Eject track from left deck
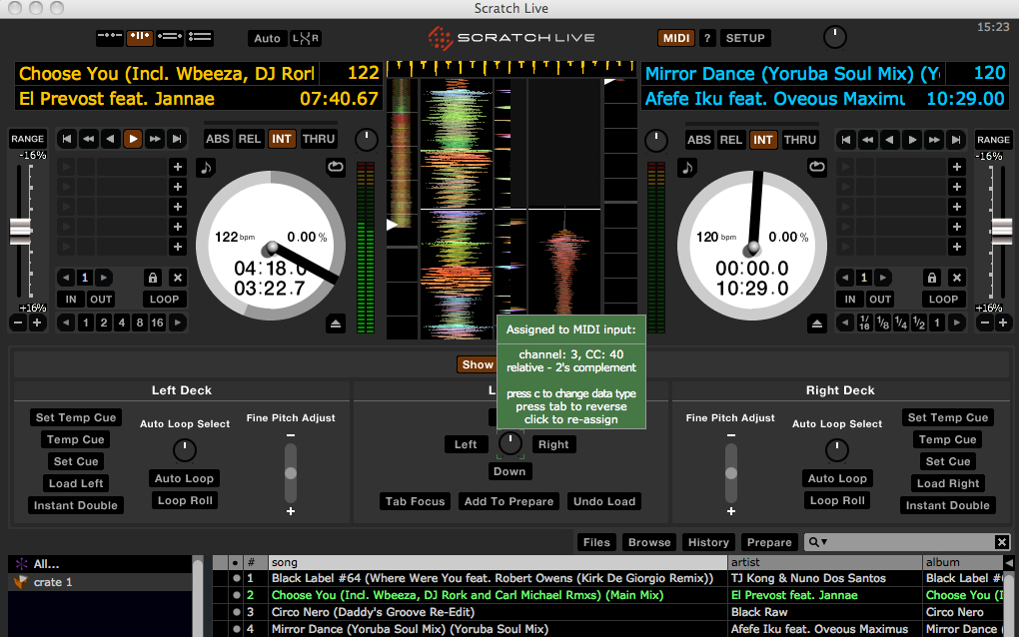Screen dimensions: 1019x637 coord(336,322)
